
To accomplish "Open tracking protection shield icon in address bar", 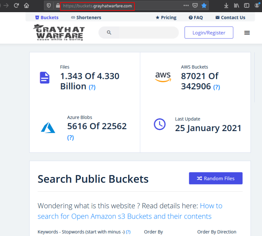I will [49, 6].
